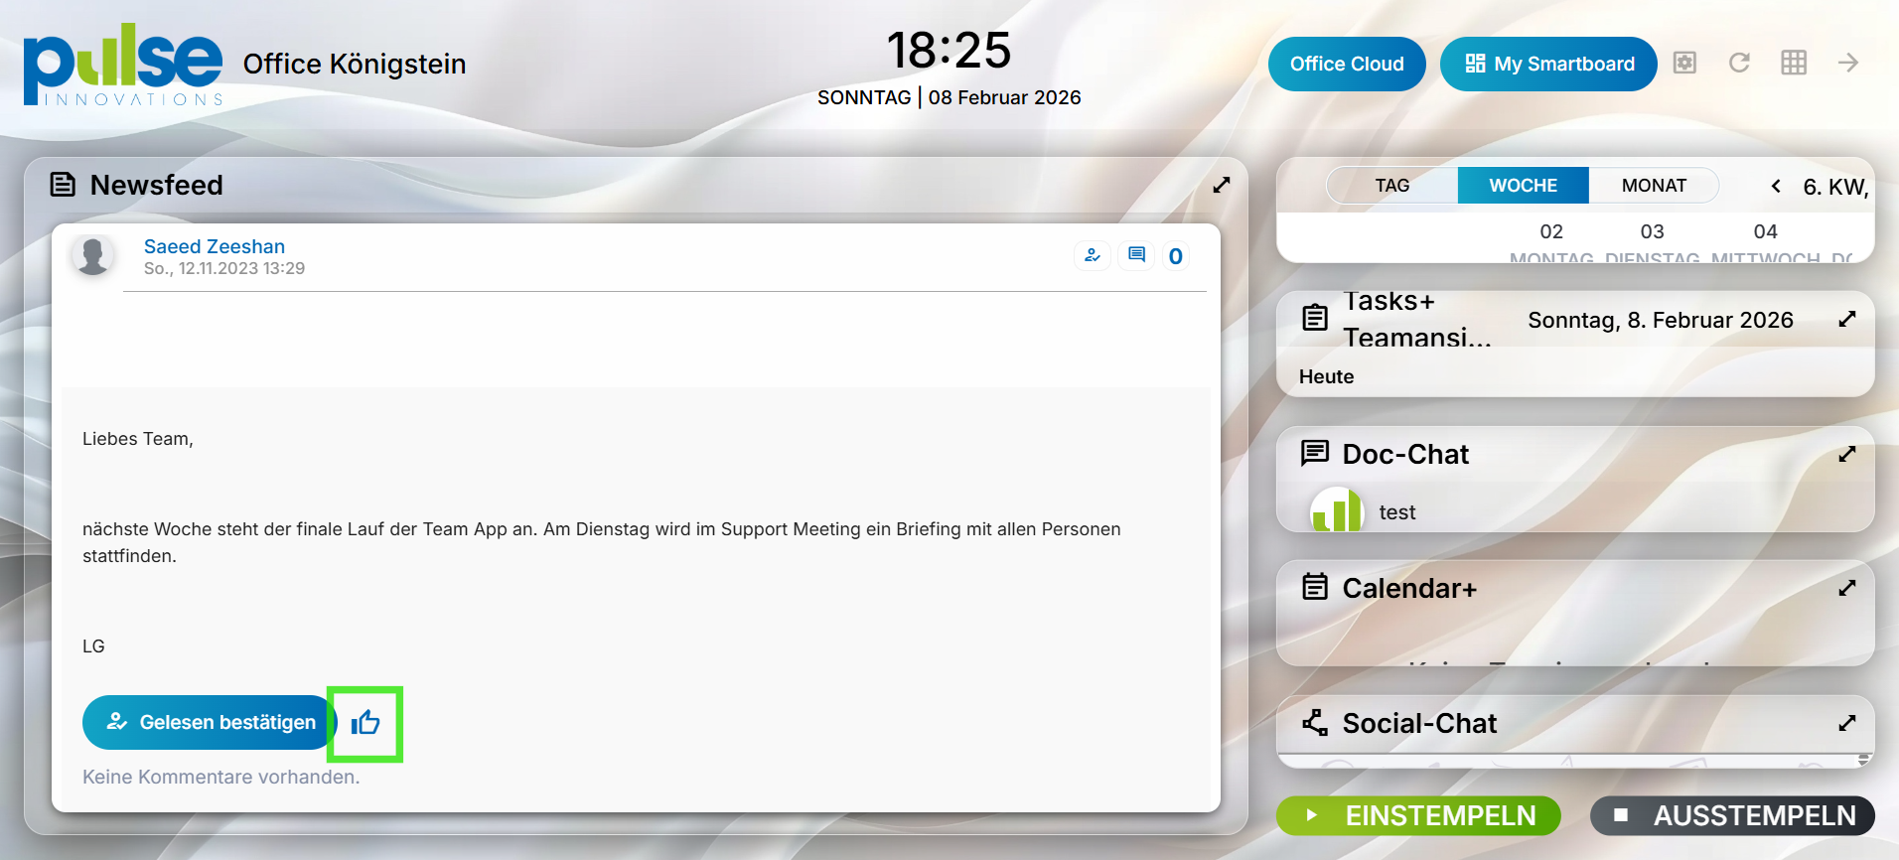Expand the Newsfeed panel
This screenshot has height=860, width=1899.
tap(1222, 185)
